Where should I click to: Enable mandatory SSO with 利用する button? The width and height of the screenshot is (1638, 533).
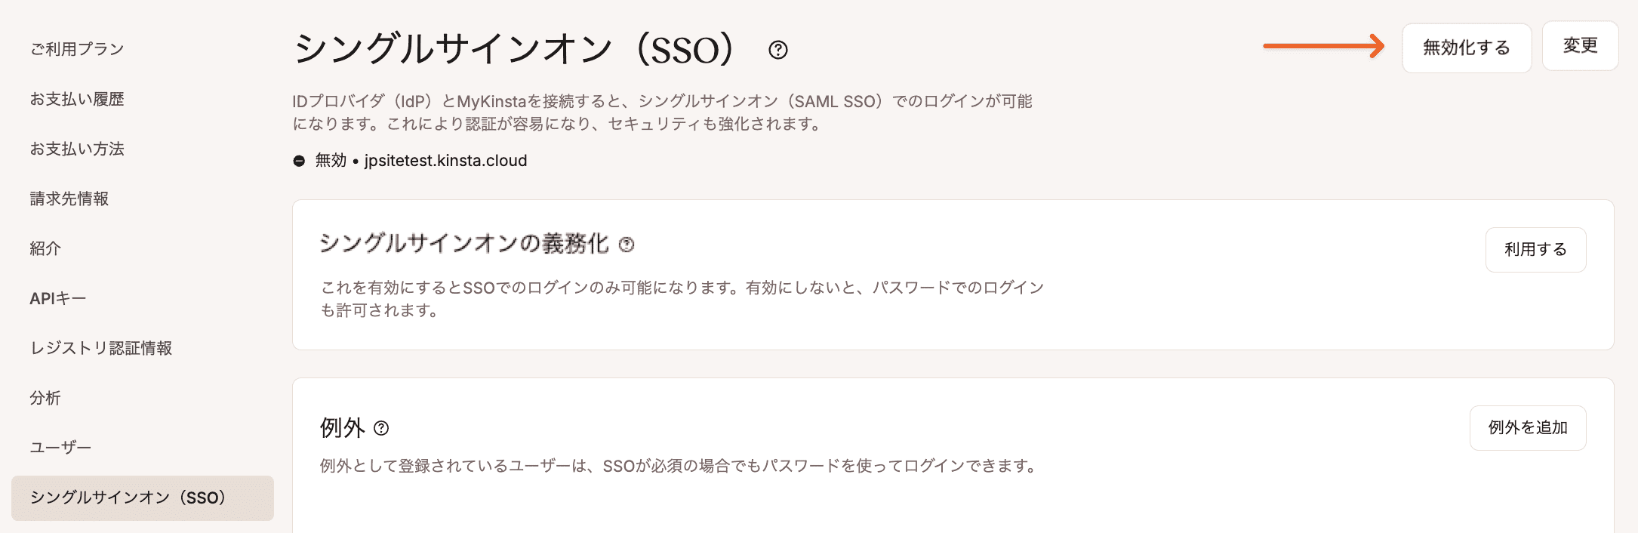pos(1536,249)
